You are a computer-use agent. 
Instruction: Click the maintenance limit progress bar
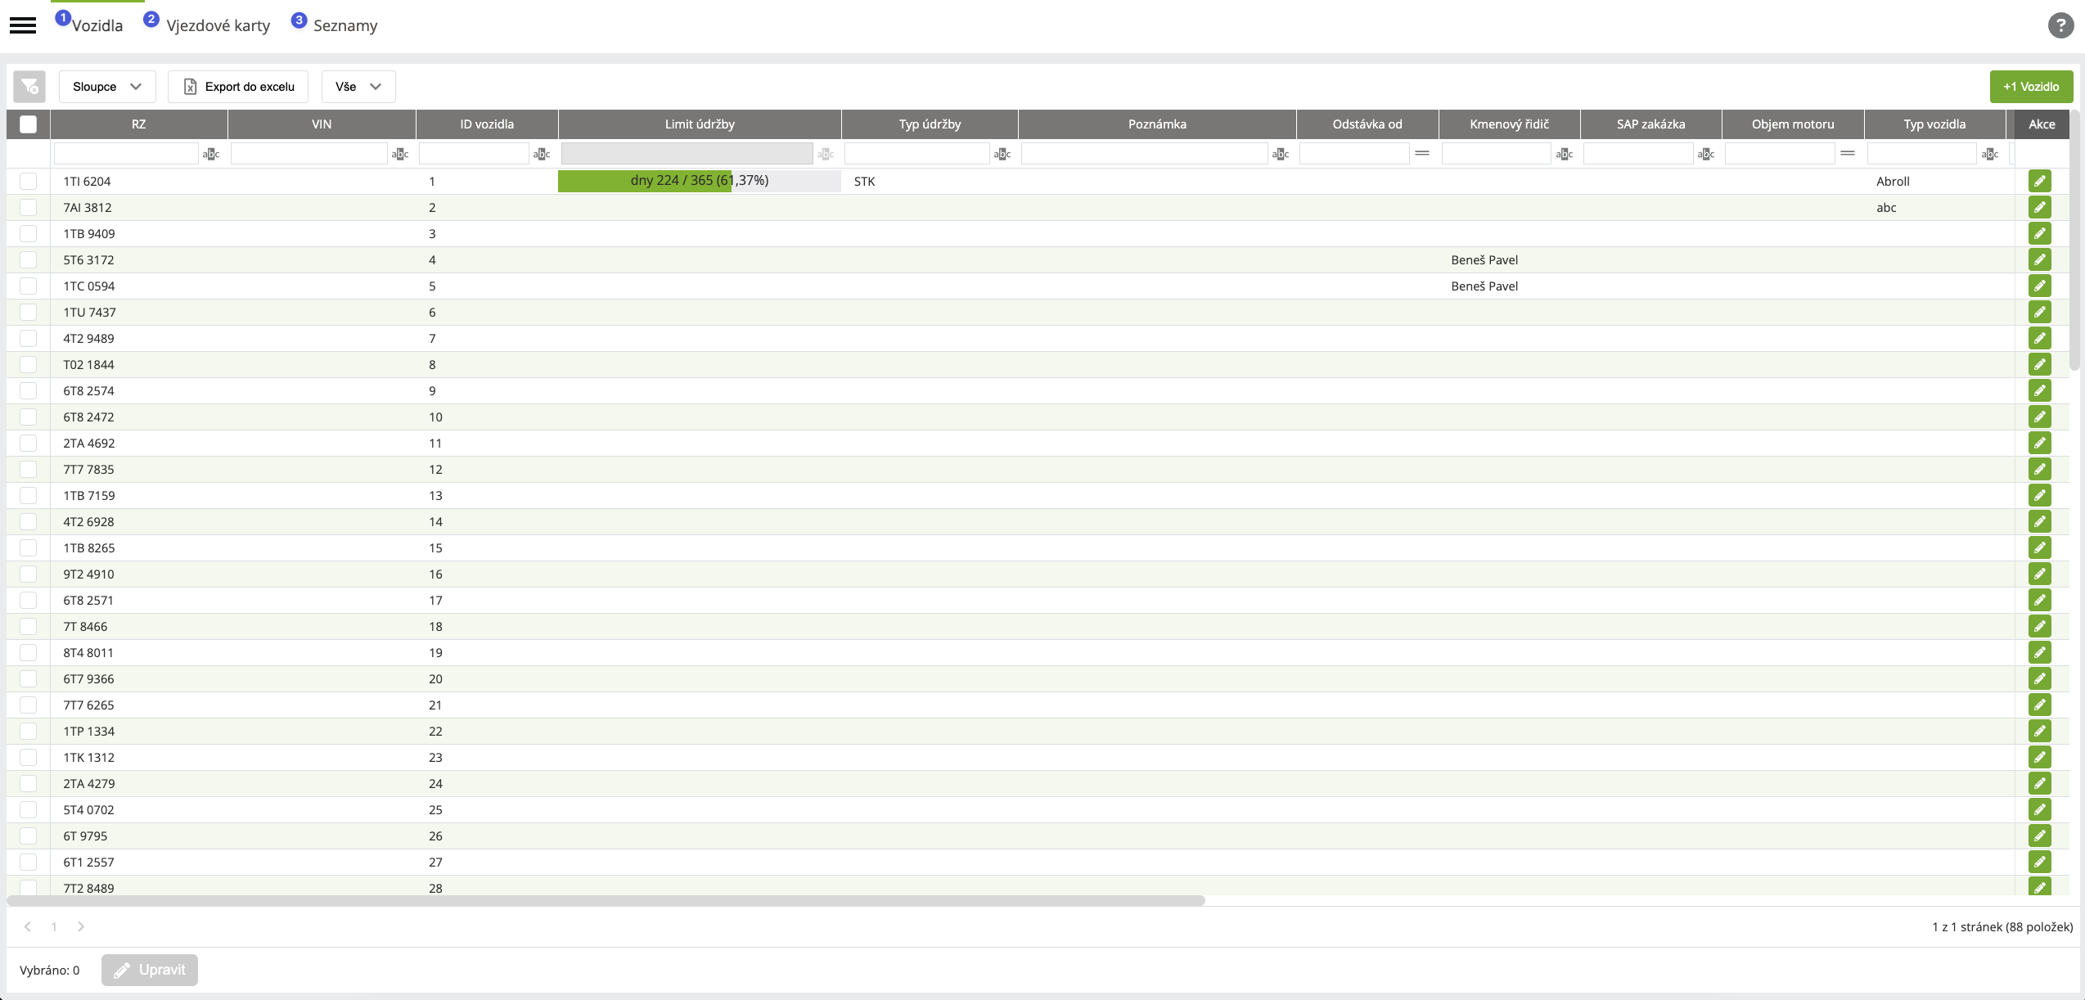pos(699,181)
